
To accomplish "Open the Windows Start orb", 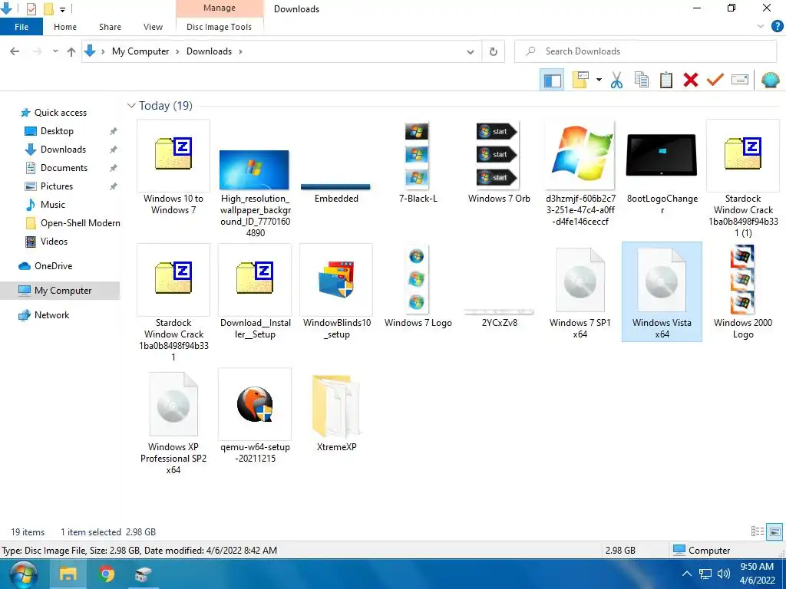I will coord(23,574).
